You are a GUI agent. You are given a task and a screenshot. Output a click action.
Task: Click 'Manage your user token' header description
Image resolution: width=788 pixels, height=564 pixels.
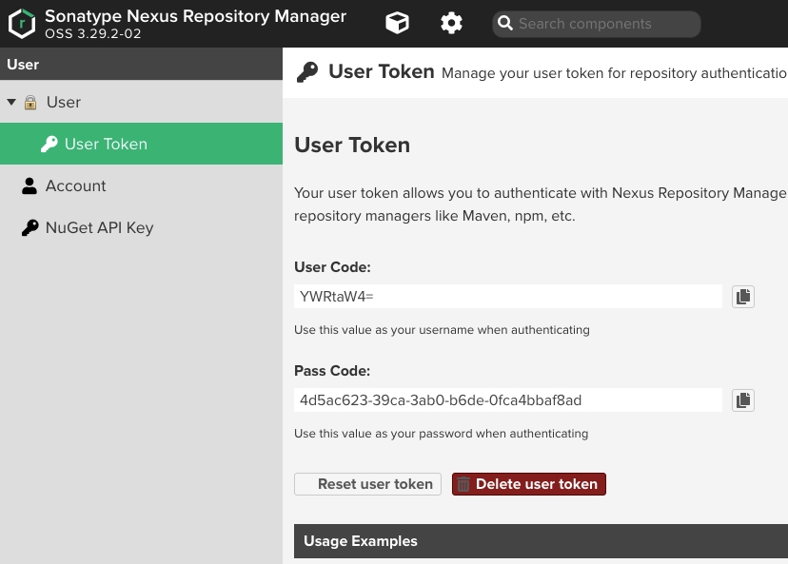point(615,73)
